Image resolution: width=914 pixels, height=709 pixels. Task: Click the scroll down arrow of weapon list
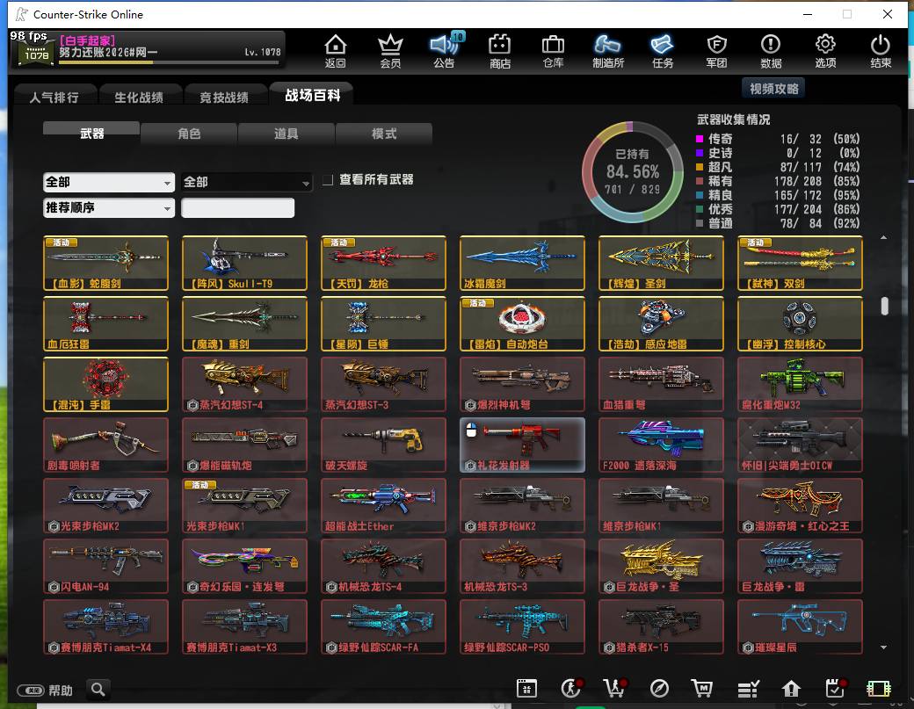tap(884, 647)
